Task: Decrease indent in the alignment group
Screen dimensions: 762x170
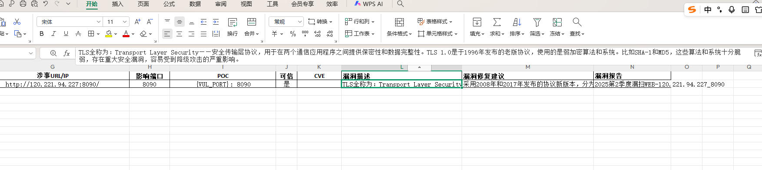Action: point(203,22)
